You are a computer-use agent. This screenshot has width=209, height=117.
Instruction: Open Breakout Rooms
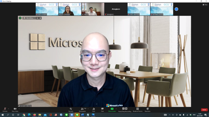pos(138,110)
